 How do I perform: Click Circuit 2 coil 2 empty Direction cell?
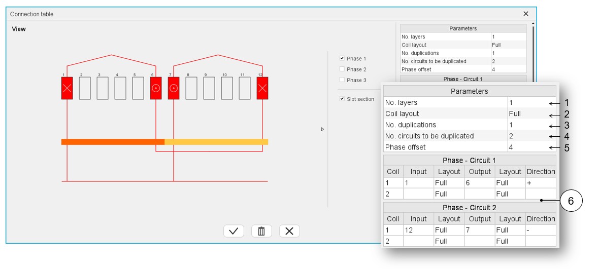pos(541,241)
